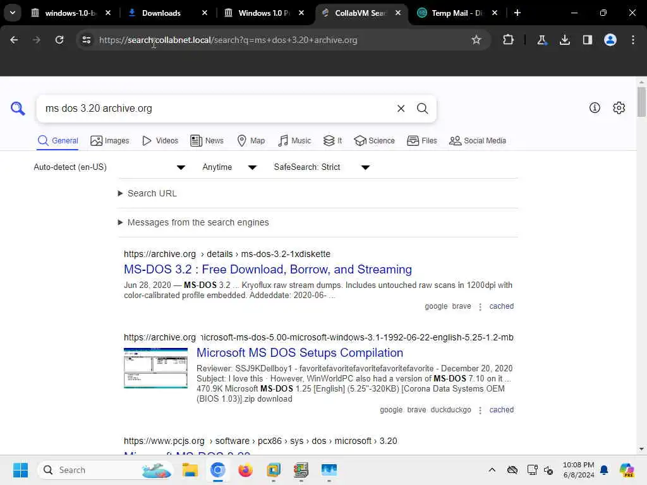Click the browser forward arrow
Image resolution: width=647 pixels, height=485 pixels.
click(36, 40)
